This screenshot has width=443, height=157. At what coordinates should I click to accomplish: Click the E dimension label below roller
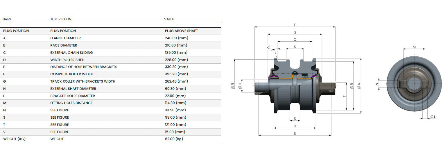coord(295,133)
